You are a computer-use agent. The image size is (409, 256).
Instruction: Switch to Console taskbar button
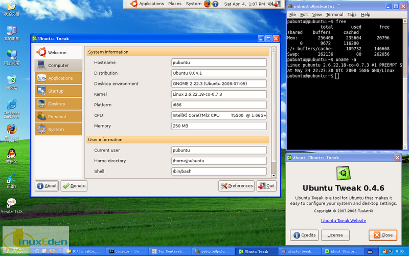[x=127, y=251]
